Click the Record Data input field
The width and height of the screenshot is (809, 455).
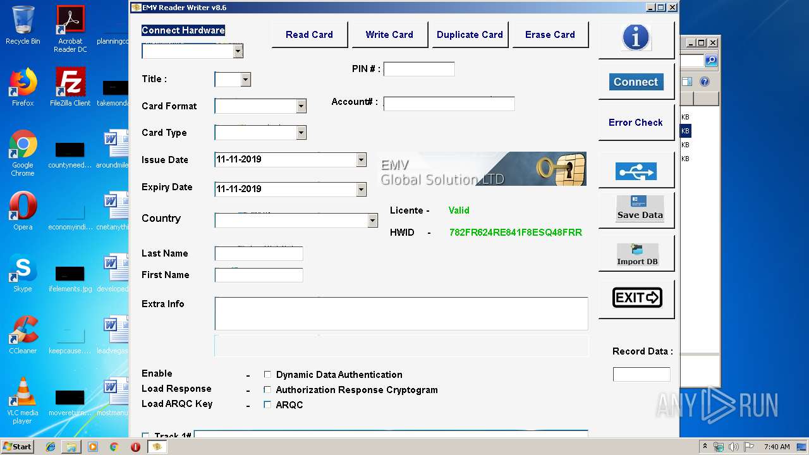coord(642,374)
